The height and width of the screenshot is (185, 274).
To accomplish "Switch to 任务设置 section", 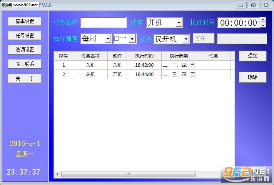I will (25, 35).
